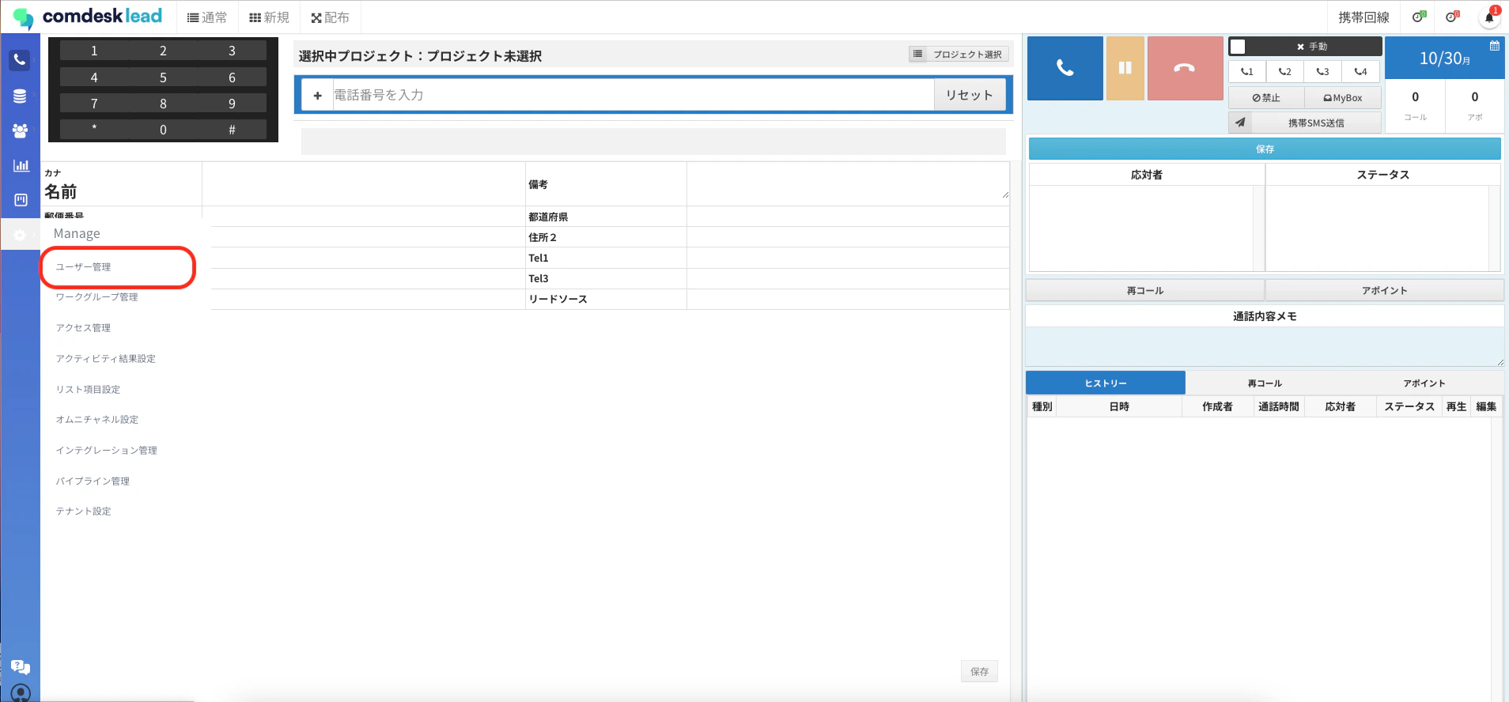Click the red hang up button
The width and height of the screenshot is (1509, 702).
[x=1185, y=68]
